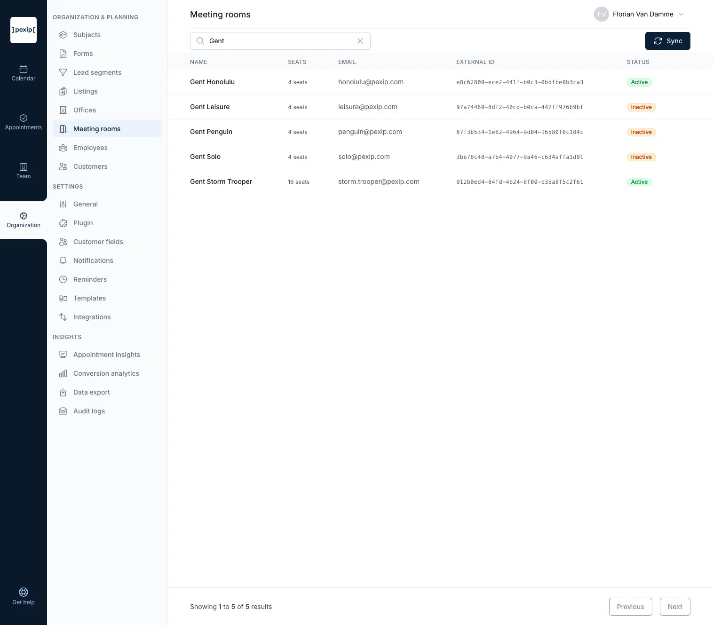Open Conversion analytics

pos(107,373)
